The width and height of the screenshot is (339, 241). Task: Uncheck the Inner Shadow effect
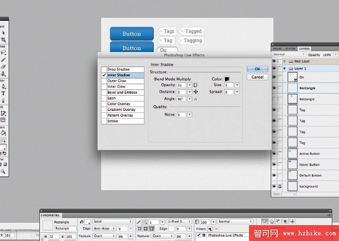click(104, 75)
